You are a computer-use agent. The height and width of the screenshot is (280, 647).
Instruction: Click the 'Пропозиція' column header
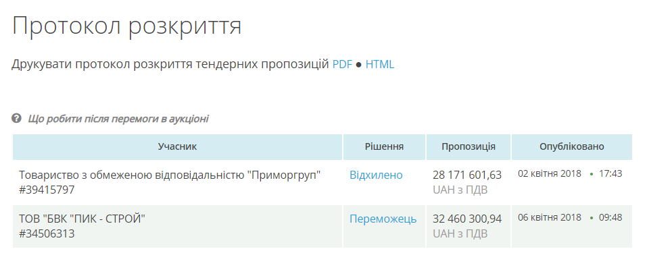pyautogui.click(x=468, y=146)
